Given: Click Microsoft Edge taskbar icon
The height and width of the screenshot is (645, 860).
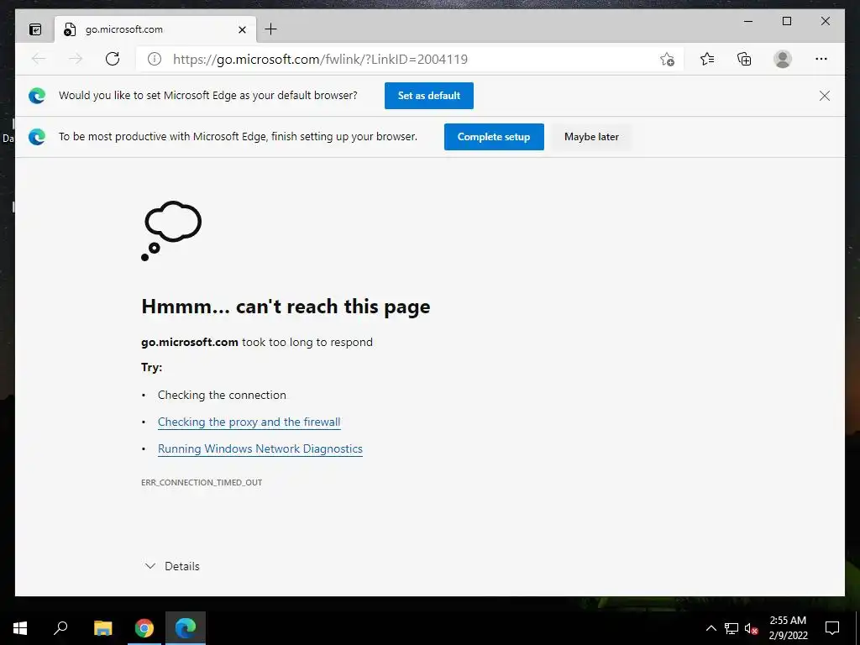Looking at the screenshot, I should coord(186,628).
